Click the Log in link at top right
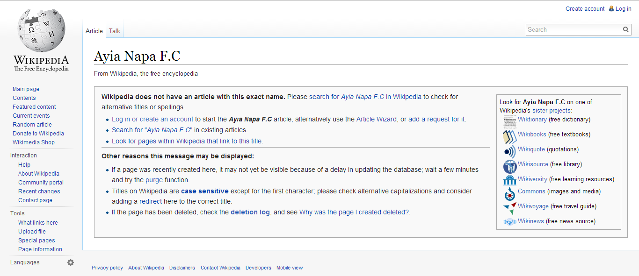 623,8
